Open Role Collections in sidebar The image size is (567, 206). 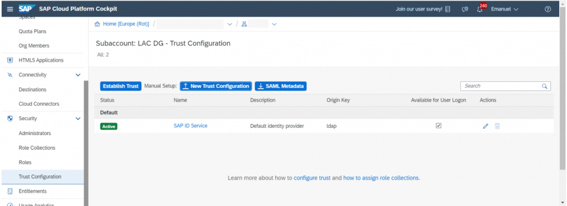(x=37, y=148)
